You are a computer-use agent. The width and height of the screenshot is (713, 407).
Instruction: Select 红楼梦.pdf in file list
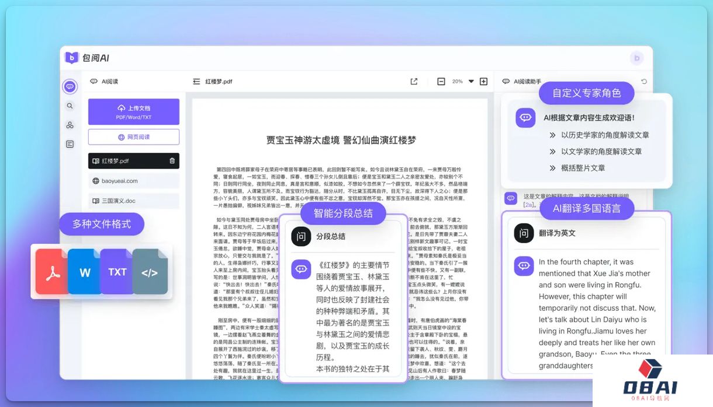134,161
